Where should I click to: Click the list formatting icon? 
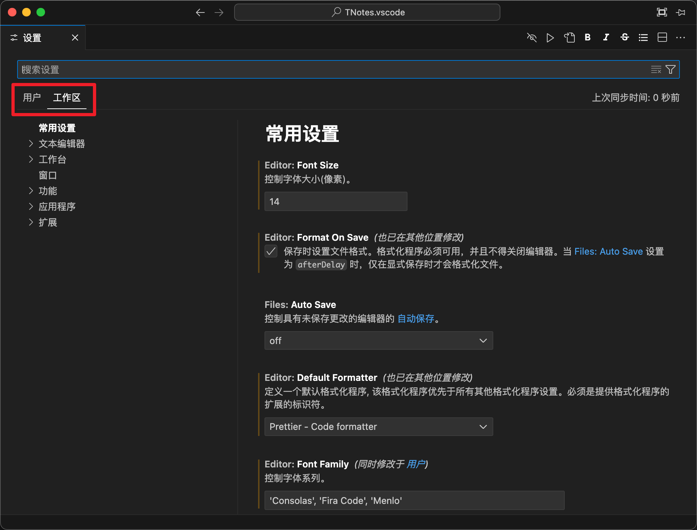point(643,38)
